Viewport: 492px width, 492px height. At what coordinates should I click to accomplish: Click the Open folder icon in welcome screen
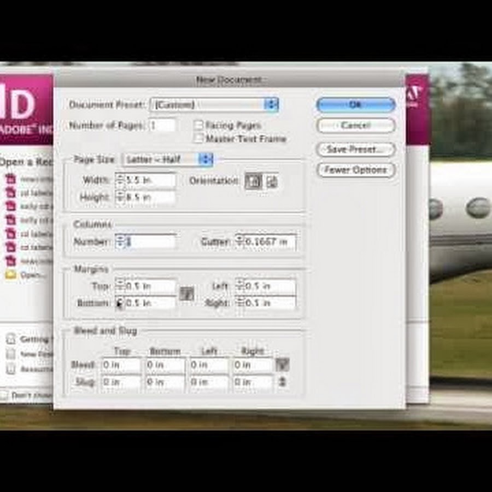coord(10,275)
